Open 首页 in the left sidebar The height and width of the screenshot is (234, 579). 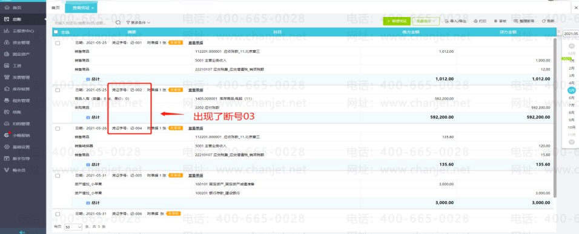pyautogui.click(x=16, y=7)
